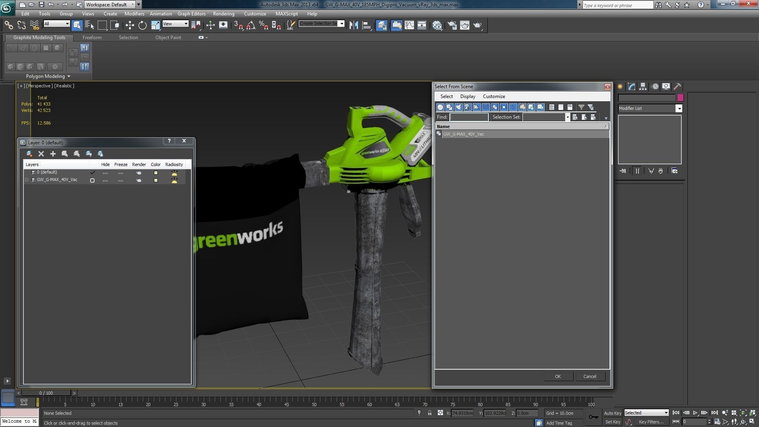This screenshot has width=759, height=427.
Task: Select the Select and Link tool
Action: (9, 25)
